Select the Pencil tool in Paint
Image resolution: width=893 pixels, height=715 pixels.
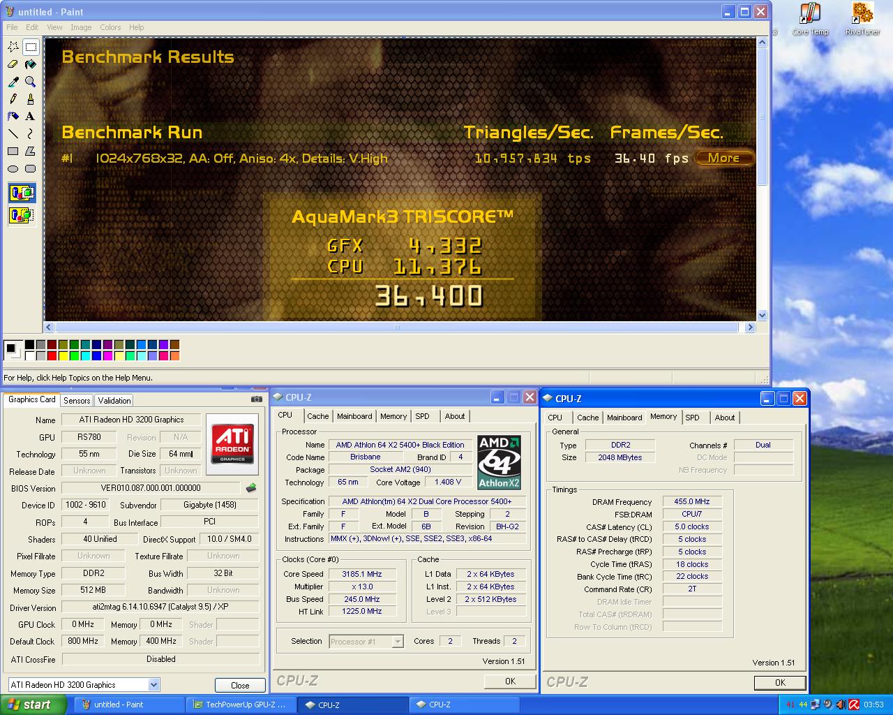click(13, 99)
